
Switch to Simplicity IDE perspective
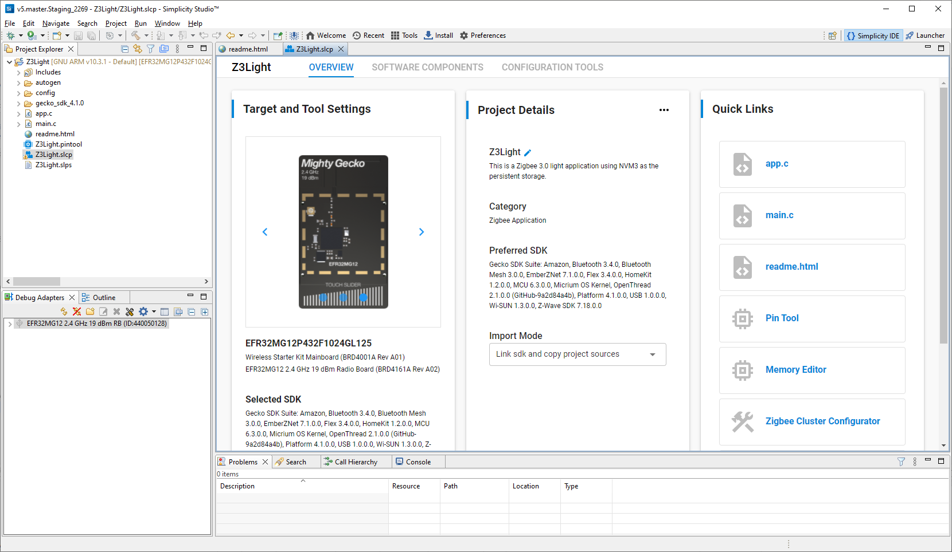pyautogui.click(x=872, y=36)
